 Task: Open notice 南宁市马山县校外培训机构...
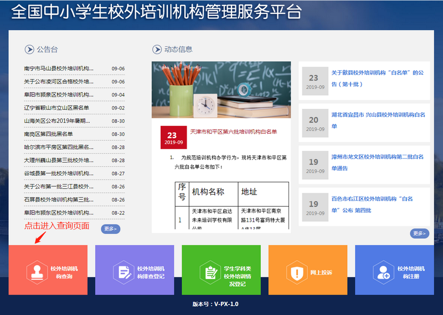(59, 69)
